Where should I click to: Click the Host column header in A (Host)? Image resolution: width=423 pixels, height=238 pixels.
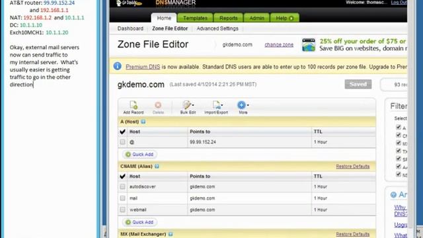pos(135,132)
